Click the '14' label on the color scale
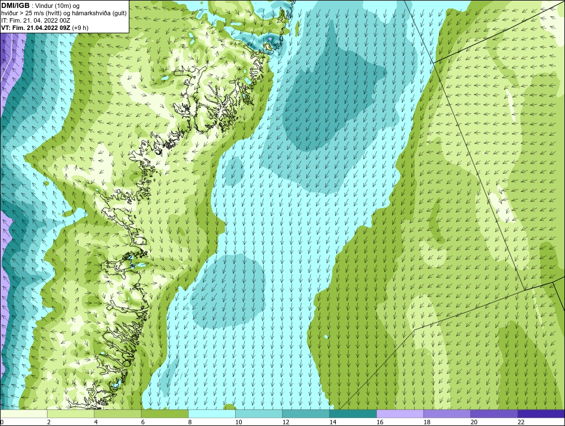This screenshot has height=426, width=565. [x=333, y=423]
